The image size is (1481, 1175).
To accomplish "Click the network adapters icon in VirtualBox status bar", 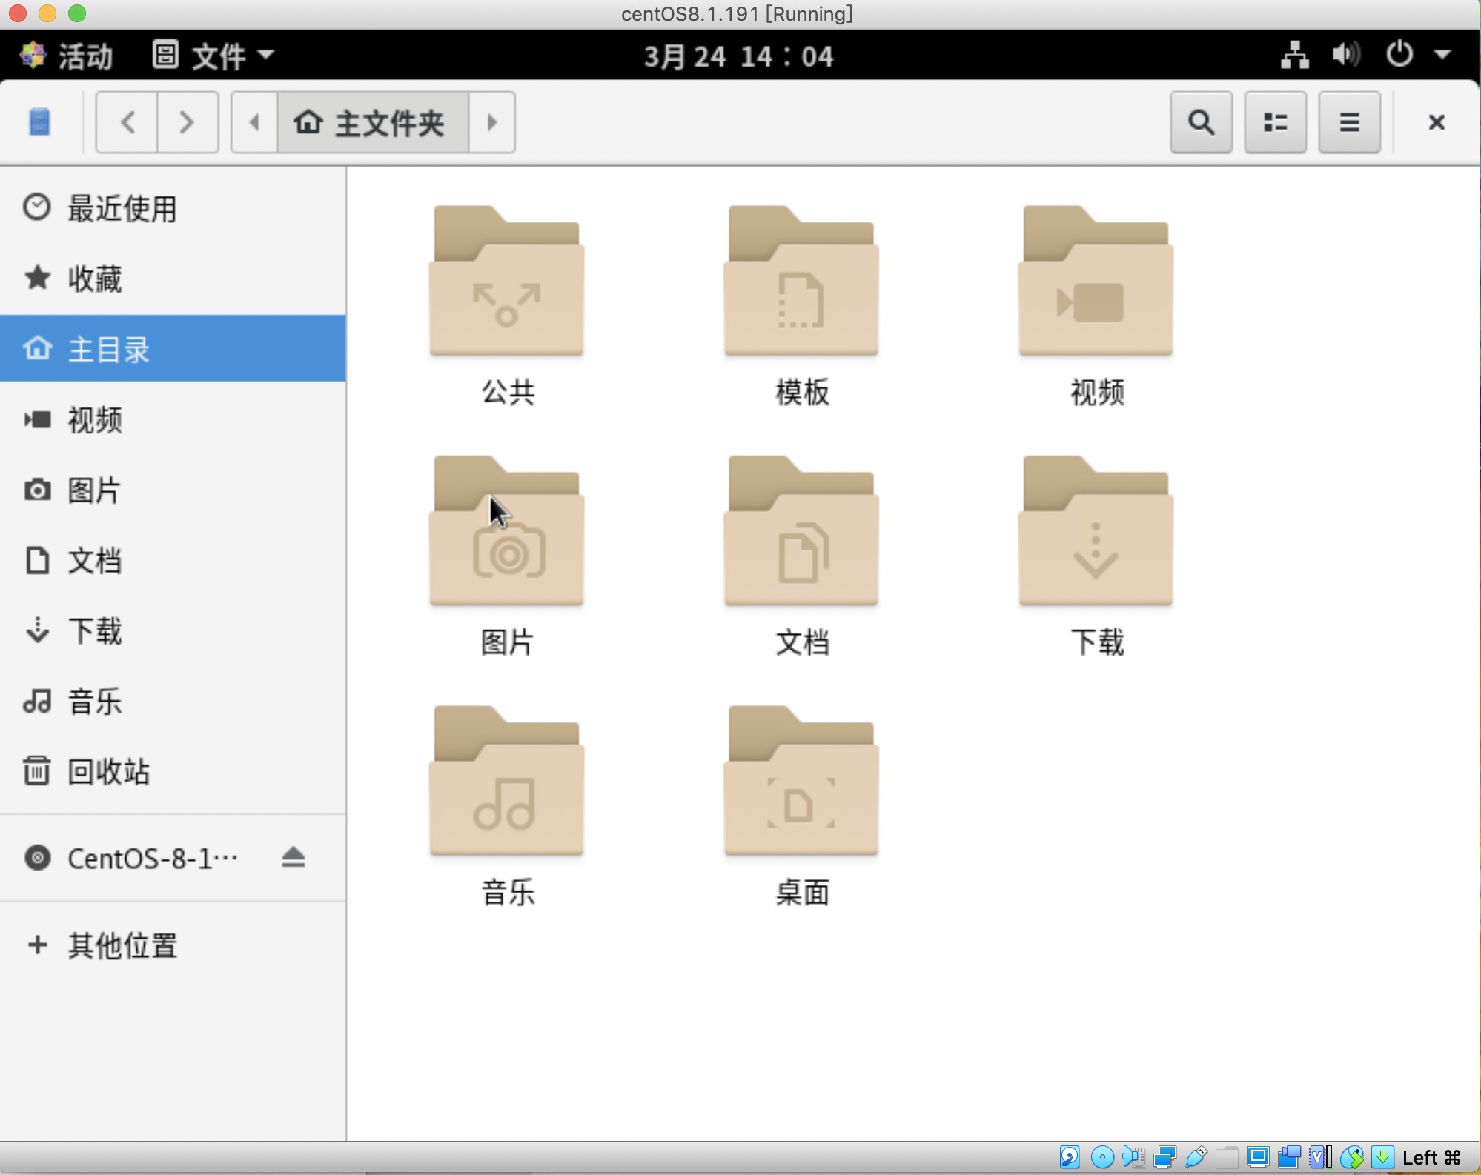I will (x=1164, y=1156).
